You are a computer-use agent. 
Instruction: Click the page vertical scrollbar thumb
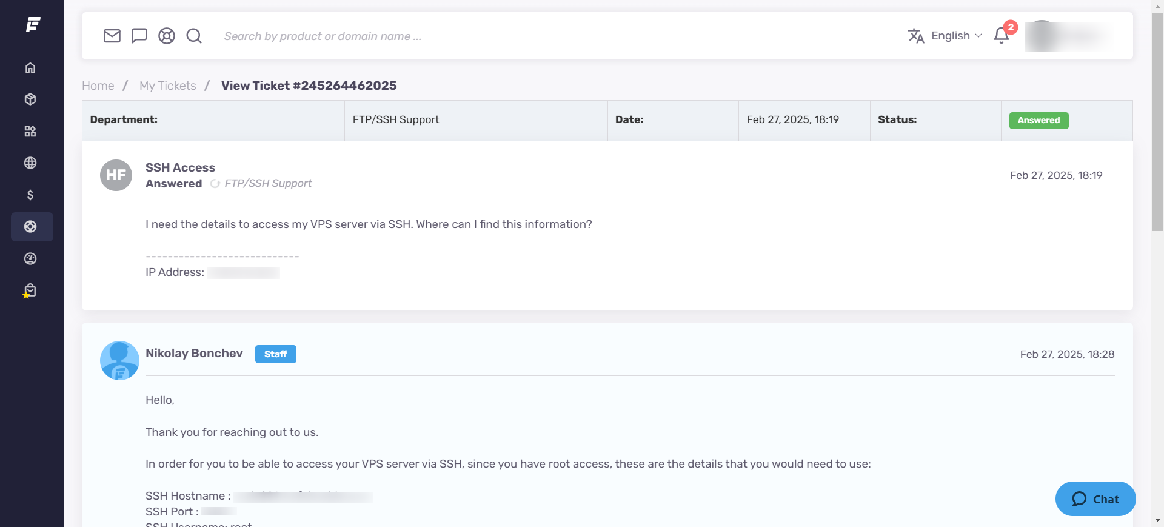coord(1157,121)
